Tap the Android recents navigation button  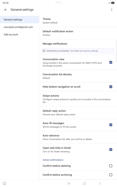pos(69,183)
